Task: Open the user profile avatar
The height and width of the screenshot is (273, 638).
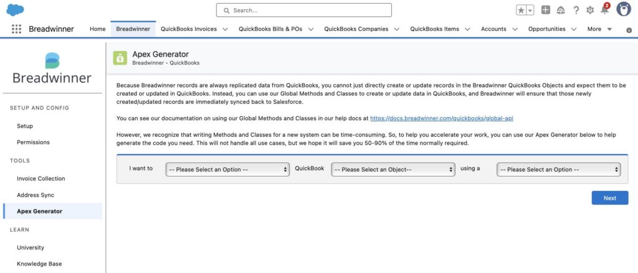Action: point(623,9)
